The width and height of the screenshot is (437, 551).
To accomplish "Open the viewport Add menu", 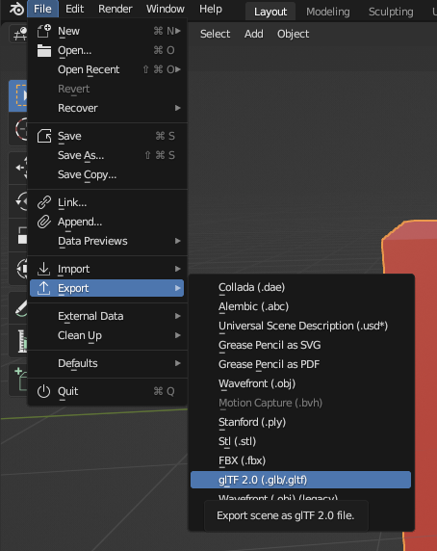I will 254,34.
